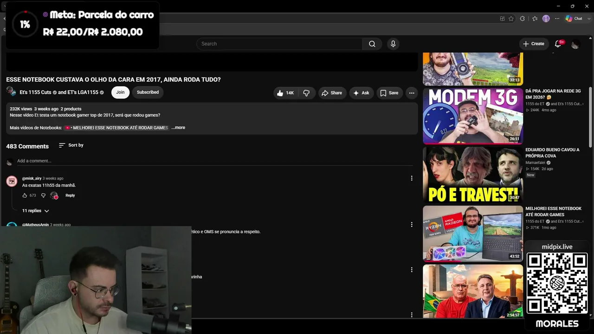Open the PÓ E TRAVEST video thumbnail
The image size is (594, 334).
tap(473, 175)
